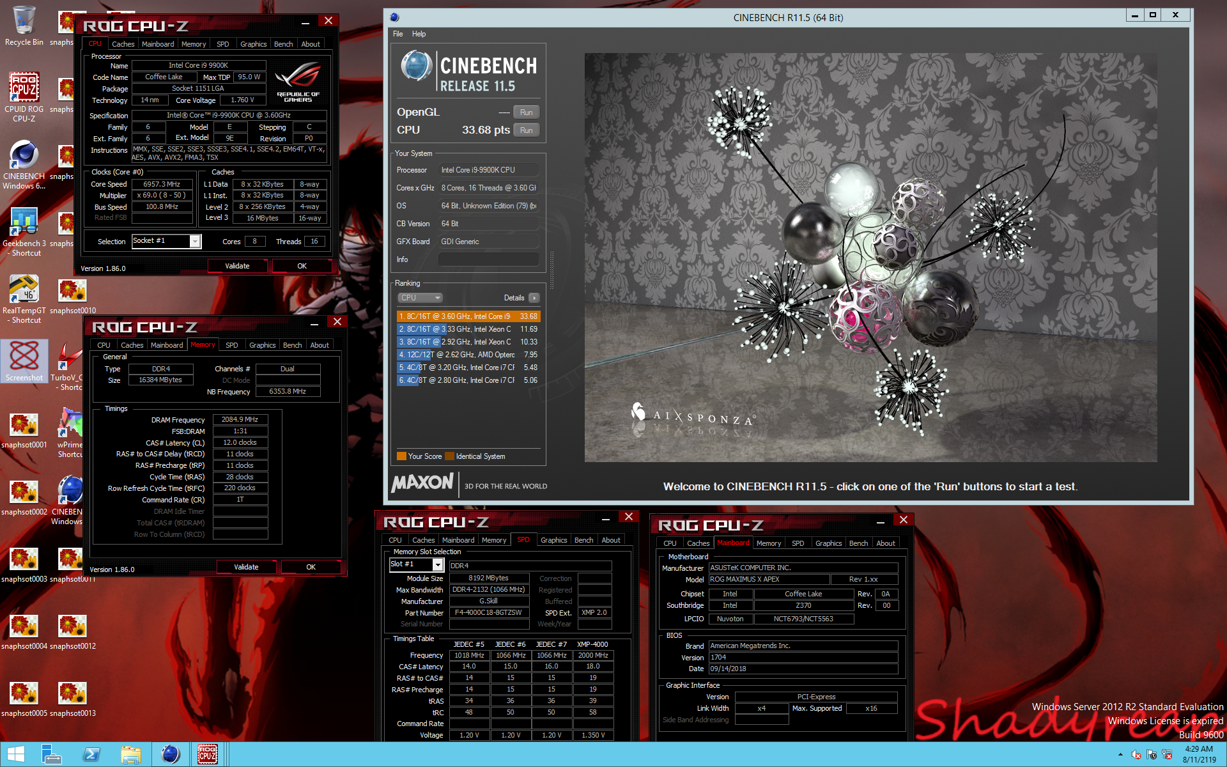This screenshot has width=1227, height=767.
Task: Click Validate in the CPU tab CPU-Z window
Action: [x=237, y=266]
